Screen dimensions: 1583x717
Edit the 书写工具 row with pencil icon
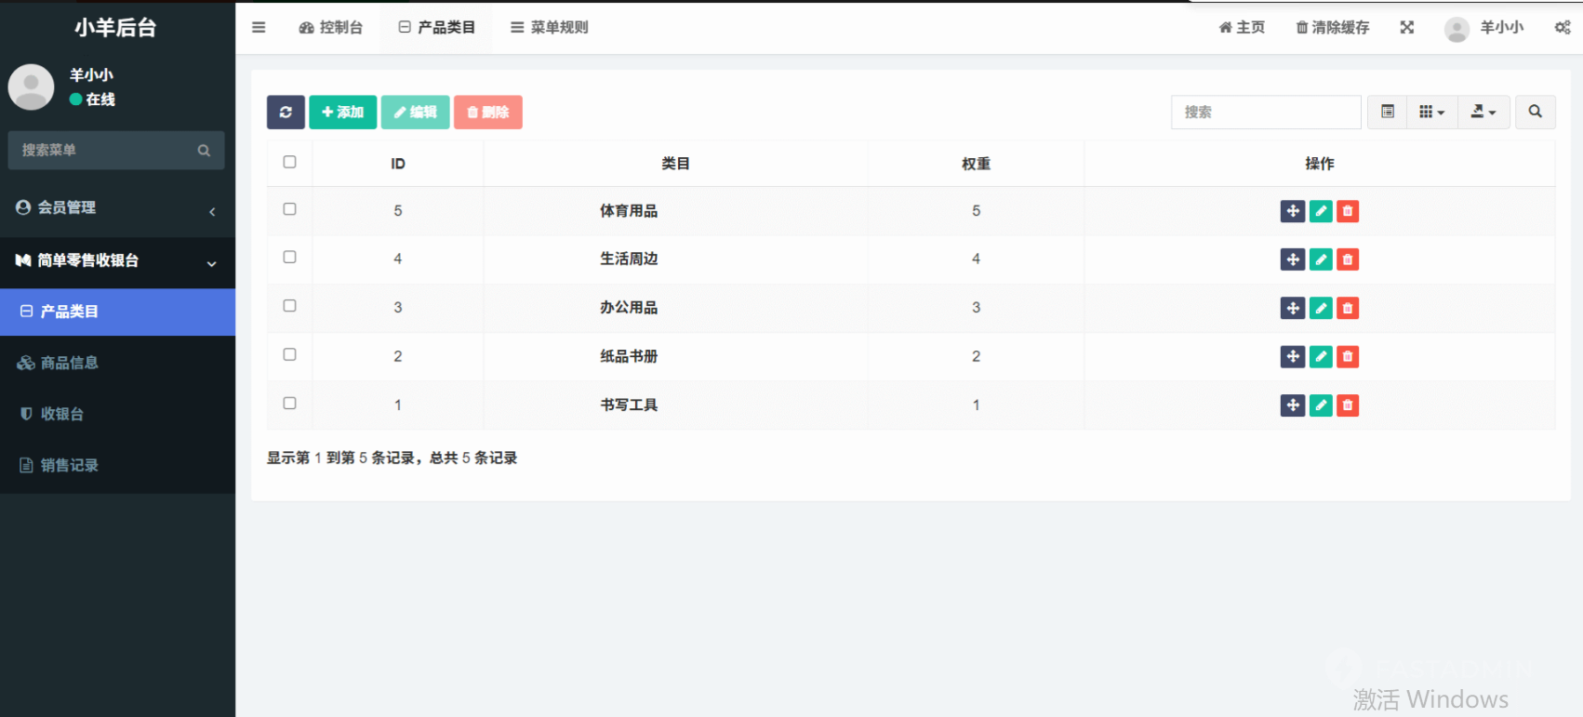point(1321,405)
